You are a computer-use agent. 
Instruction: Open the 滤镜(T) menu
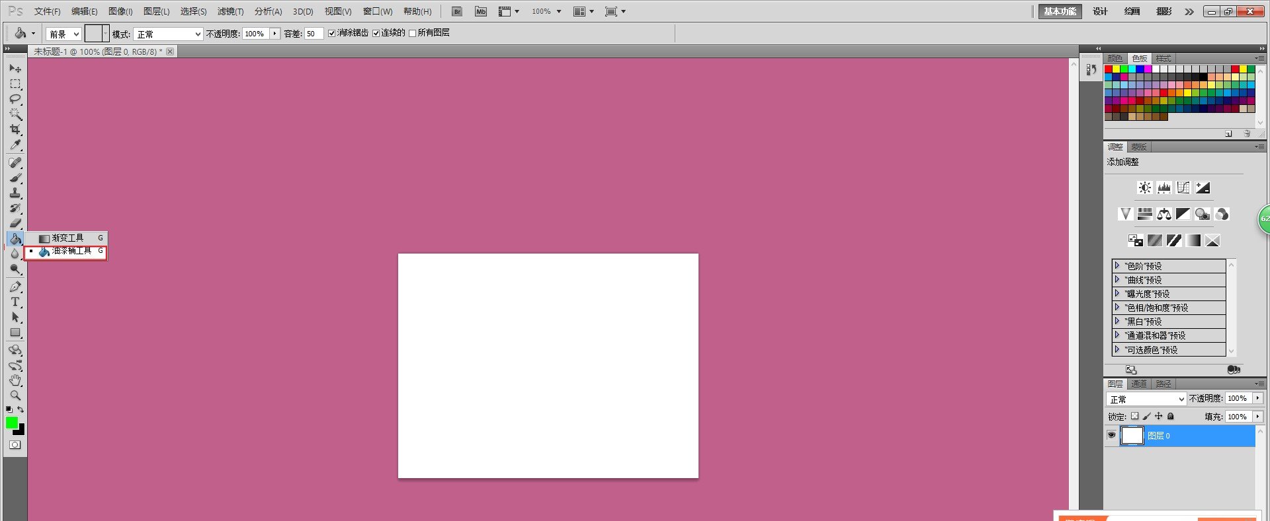coord(230,11)
